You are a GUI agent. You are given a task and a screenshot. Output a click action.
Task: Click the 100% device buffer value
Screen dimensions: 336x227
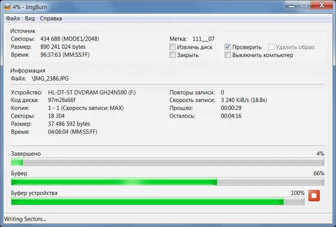[297, 193]
